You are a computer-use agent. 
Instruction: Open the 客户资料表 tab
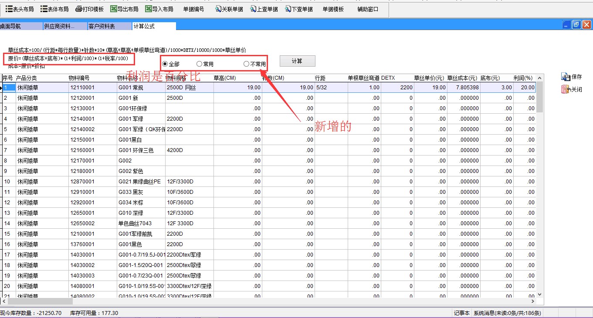click(x=102, y=27)
